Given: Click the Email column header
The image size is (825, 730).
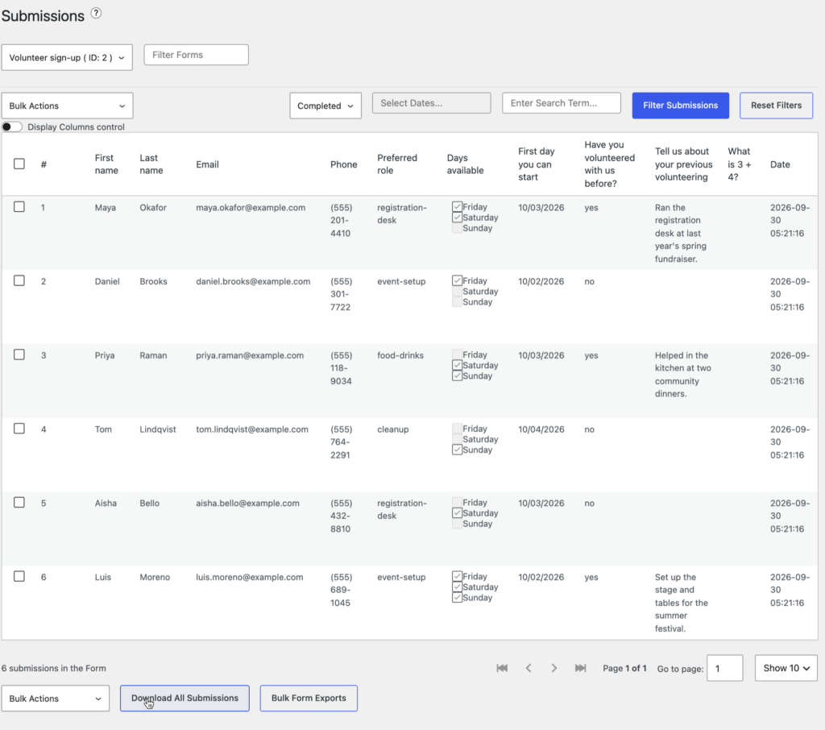Looking at the screenshot, I should pyautogui.click(x=207, y=164).
